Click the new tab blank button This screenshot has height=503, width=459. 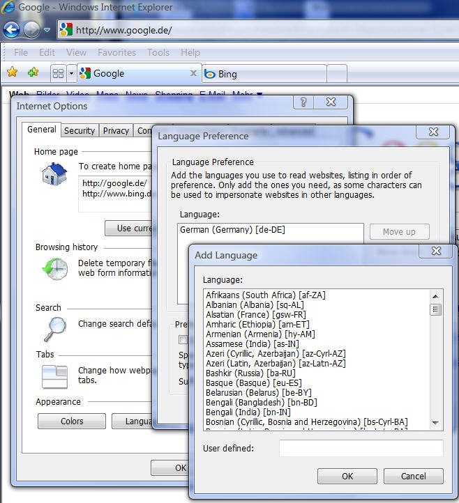[337, 74]
